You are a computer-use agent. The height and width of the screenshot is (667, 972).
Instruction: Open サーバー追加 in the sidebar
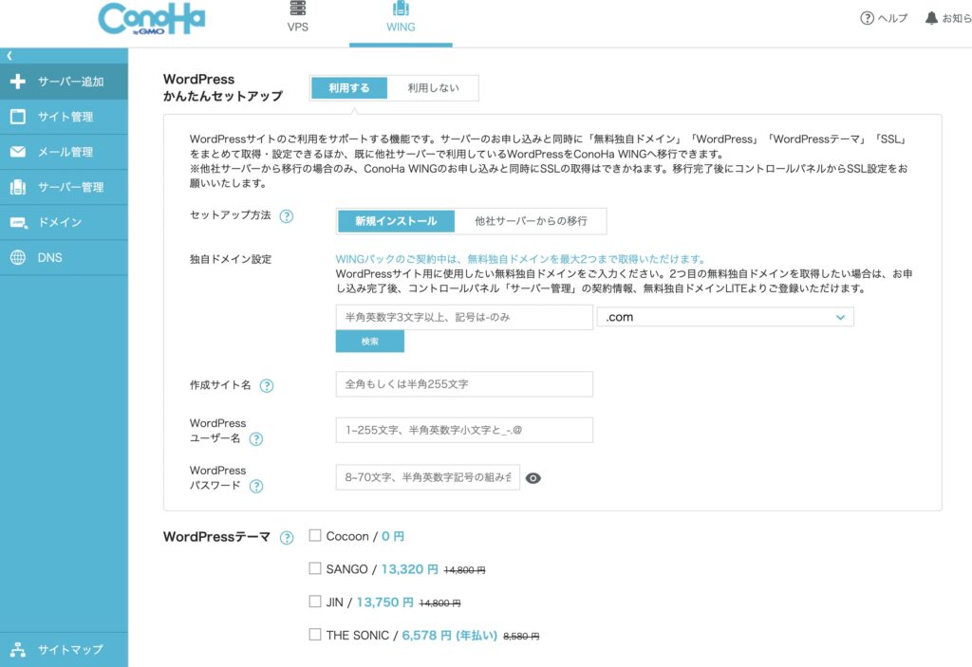pyautogui.click(x=64, y=82)
